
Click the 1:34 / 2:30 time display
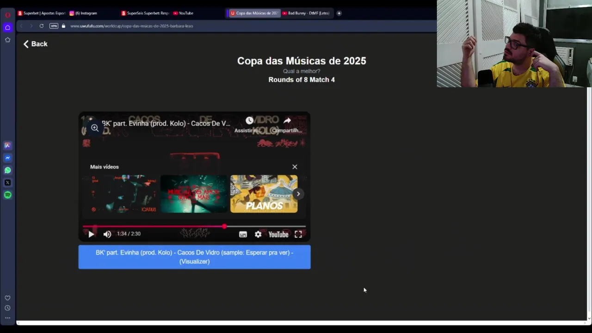[x=129, y=234]
